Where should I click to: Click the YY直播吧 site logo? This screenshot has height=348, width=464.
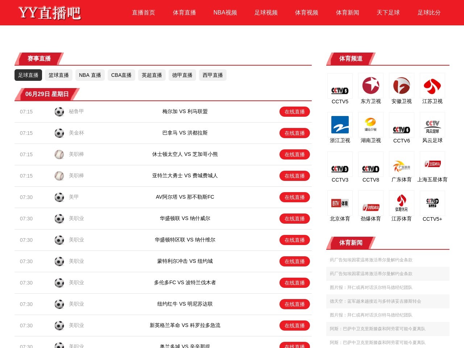[50, 13]
